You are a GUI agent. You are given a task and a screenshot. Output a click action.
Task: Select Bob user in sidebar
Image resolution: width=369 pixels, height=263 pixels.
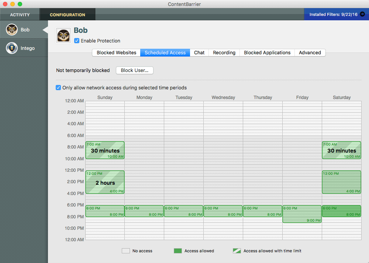(x=24, y=30)
